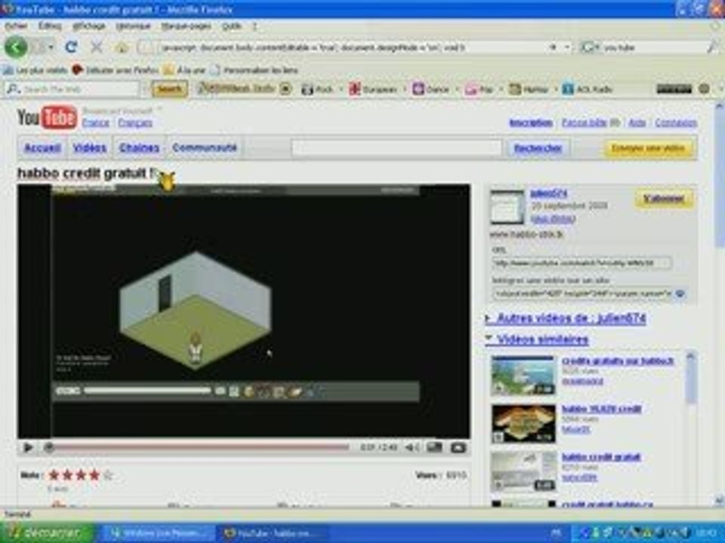Reload the page with the blue refresh icon
This screenshot has width=725, height=543.
[71, 47]
